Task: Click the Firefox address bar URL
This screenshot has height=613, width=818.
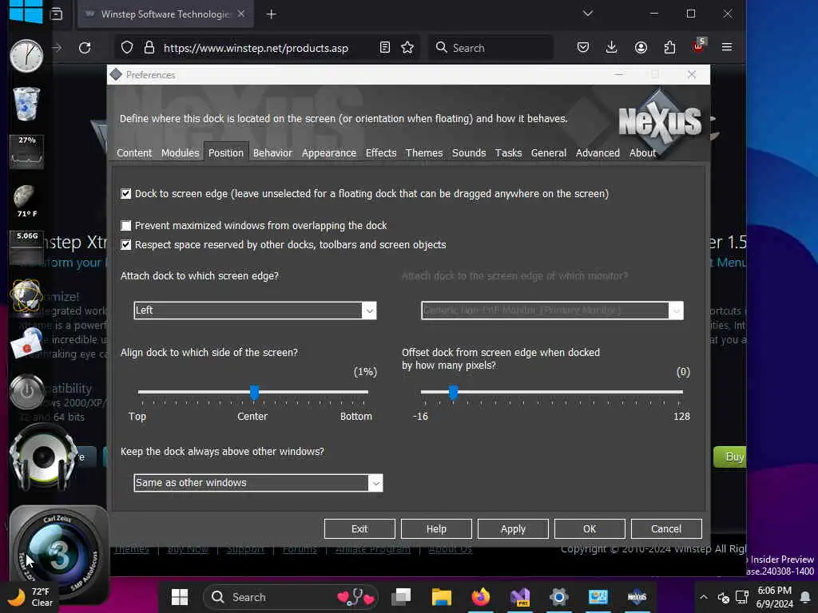Action: tap(256, 48)
